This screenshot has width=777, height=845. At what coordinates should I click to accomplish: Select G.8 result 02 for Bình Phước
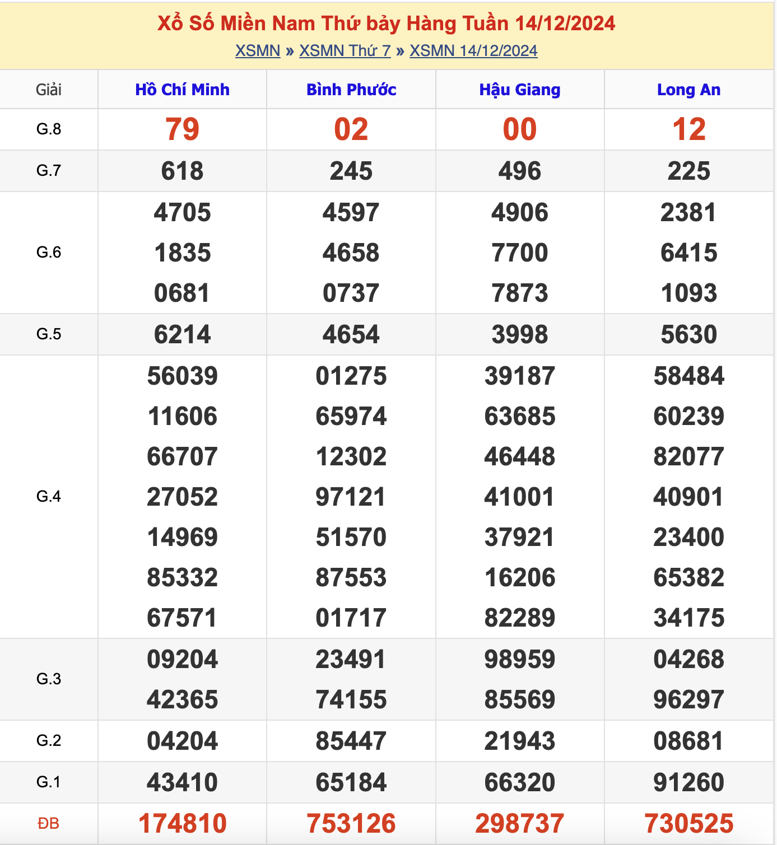click(x=351, y=129)
